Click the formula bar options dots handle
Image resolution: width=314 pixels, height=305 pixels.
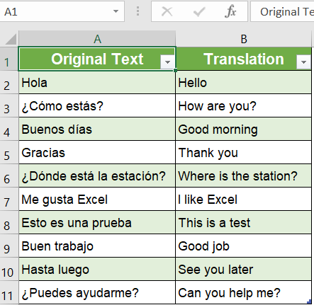[138, 11]
